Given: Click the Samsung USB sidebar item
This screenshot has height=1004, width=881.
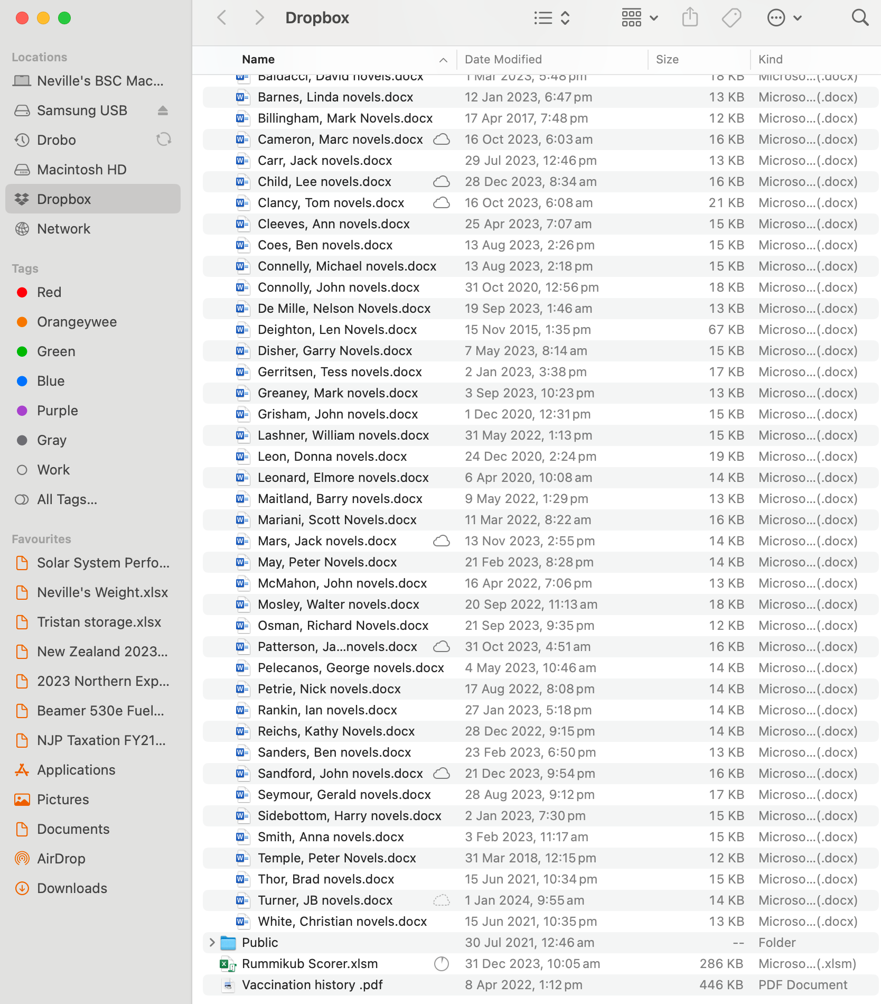Looking at the screenshot, I should [x=93, y=110].
